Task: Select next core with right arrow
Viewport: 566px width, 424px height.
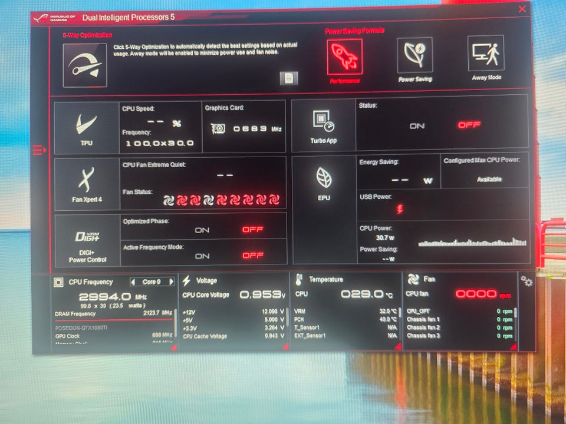Action: tap(172, 281)
